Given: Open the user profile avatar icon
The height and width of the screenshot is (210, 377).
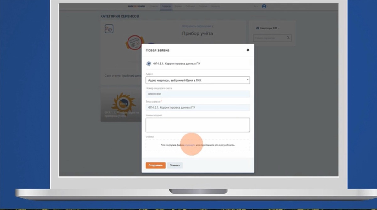Looking at the screenshot, I should (264, 6).
